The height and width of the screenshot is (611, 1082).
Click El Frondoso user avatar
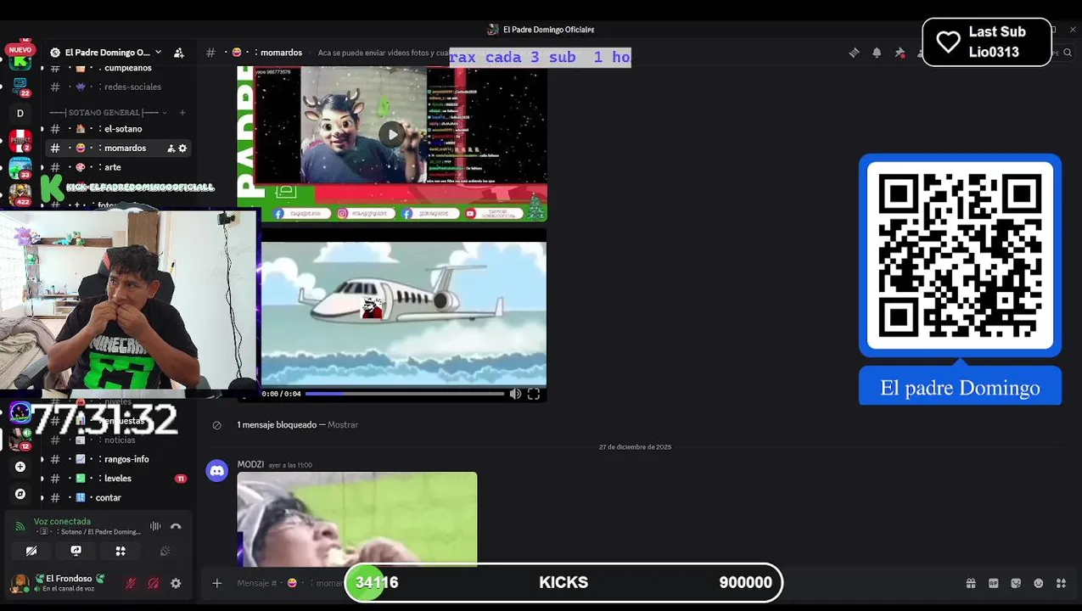pyautogui.click(x=19, y=583)
